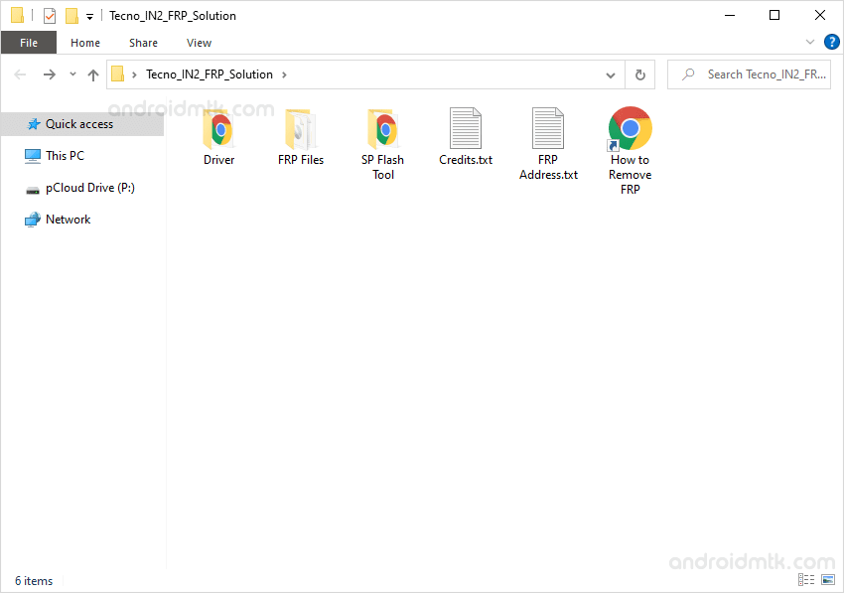Switch to the View ribbon tab
This screenshot has height=593, width=844.
tap(199, 43)
